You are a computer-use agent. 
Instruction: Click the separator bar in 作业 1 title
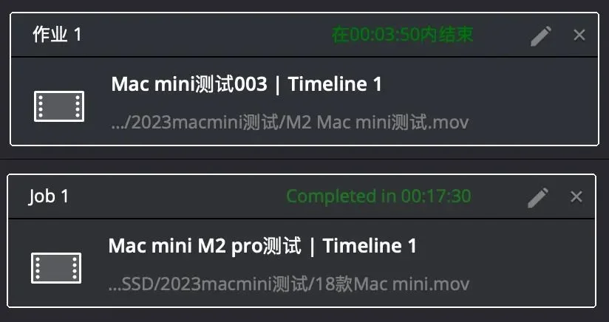277,85
